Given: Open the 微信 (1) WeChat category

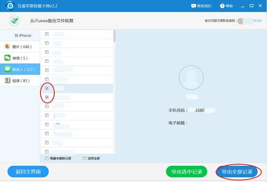Looking at the screenshot, I should click(x=20, y=58).
